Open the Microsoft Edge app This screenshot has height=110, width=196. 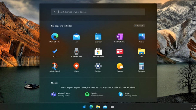(x=55, y=37)
